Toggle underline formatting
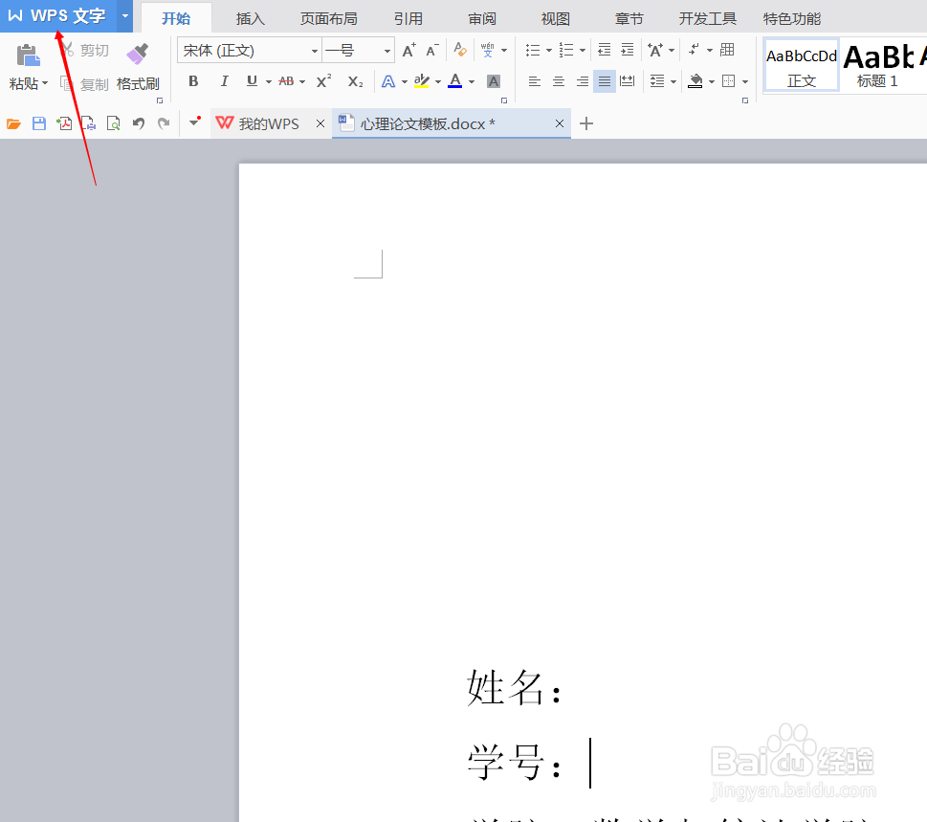927x822 pixels. pos(252,81)
